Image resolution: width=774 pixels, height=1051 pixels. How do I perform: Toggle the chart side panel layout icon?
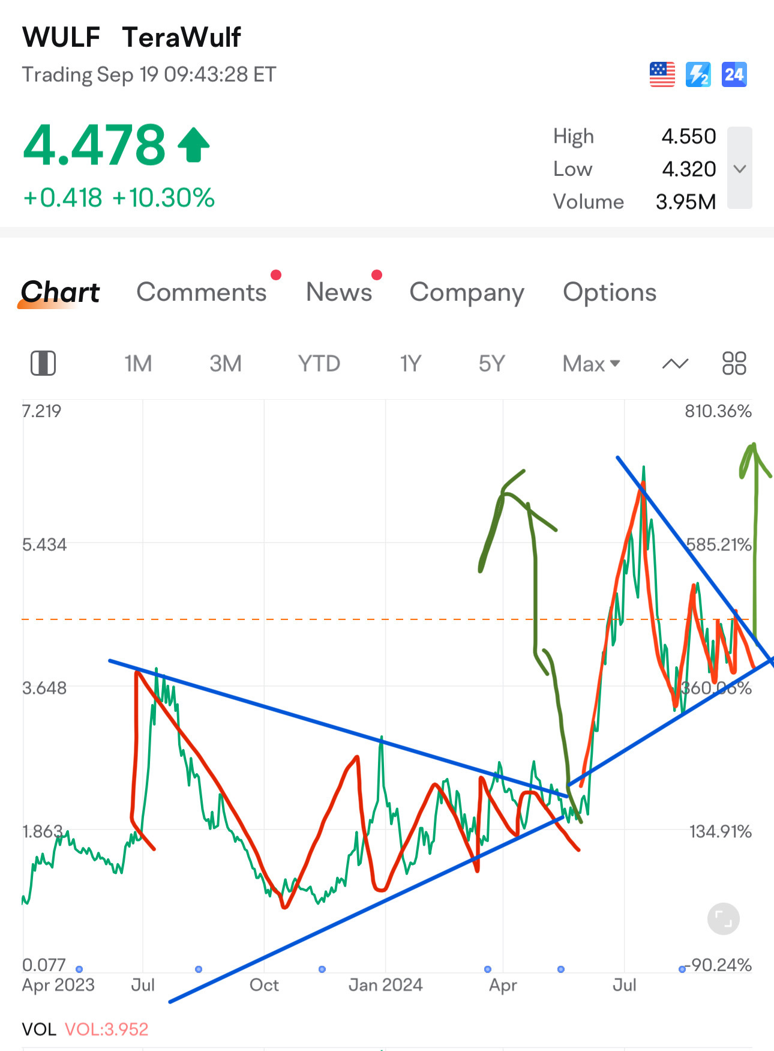point(43,363)
